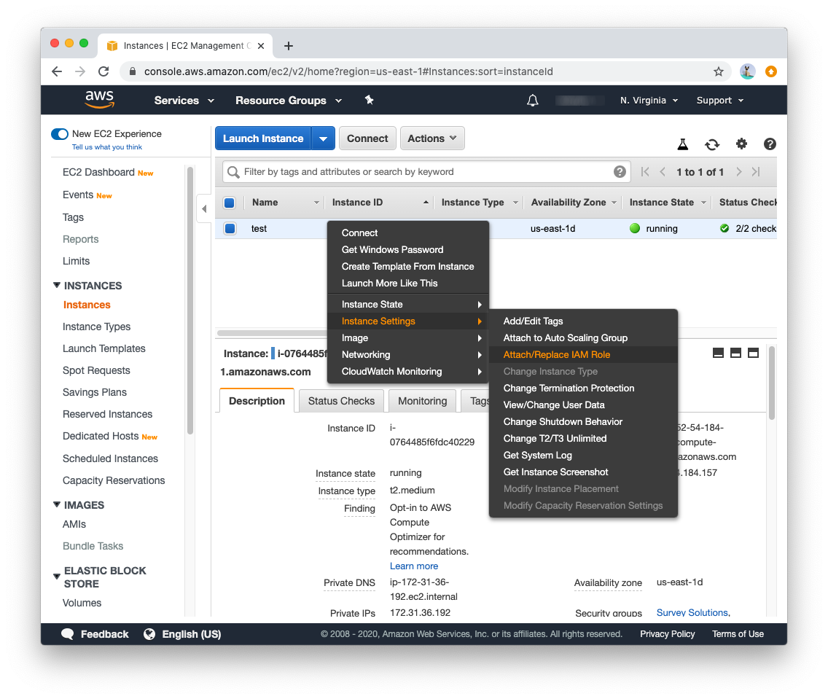This screenshot has height=699, width=828.
Task: Click the instance filter search field
Action: click(426, 171)
